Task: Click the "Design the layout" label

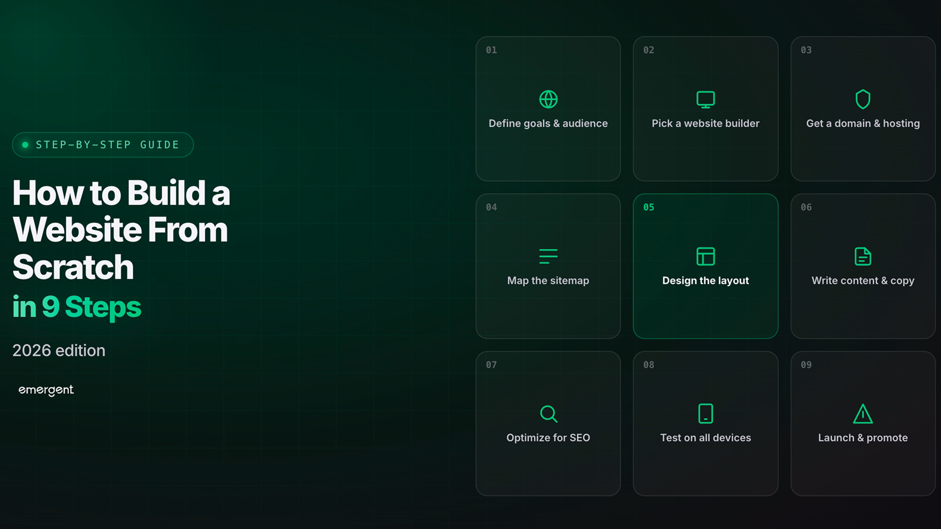Action: (705, 281)
